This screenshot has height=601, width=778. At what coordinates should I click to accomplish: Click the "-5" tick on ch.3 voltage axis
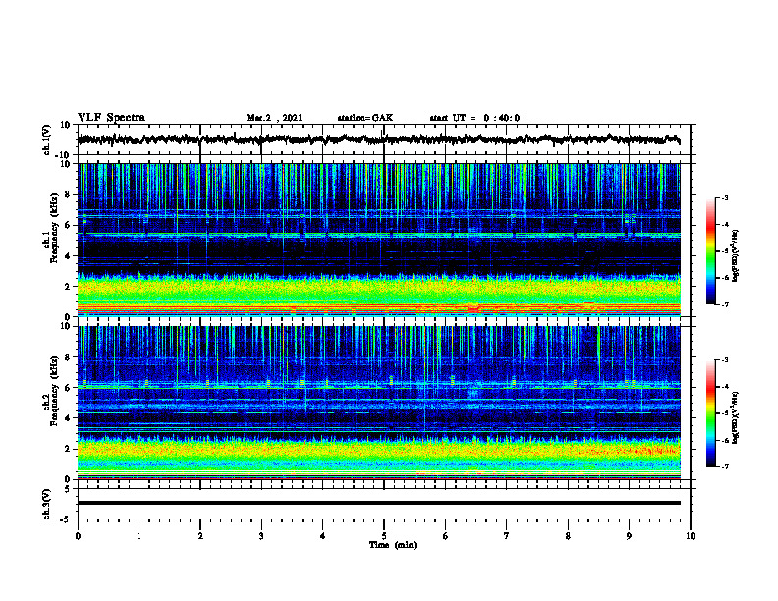tap(66, 519)
